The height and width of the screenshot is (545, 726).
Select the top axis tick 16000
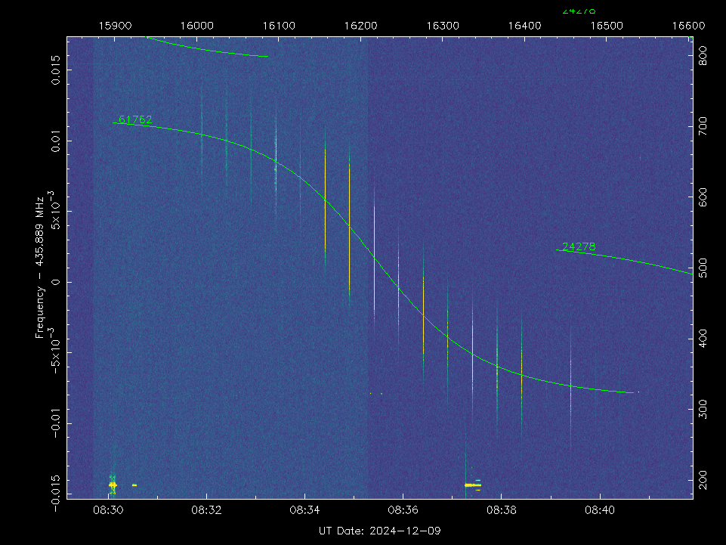pos(196,26)
